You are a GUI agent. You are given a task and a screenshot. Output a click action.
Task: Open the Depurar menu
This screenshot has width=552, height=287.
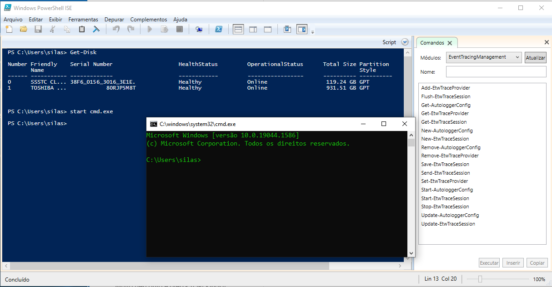click(x=114, y=20)
